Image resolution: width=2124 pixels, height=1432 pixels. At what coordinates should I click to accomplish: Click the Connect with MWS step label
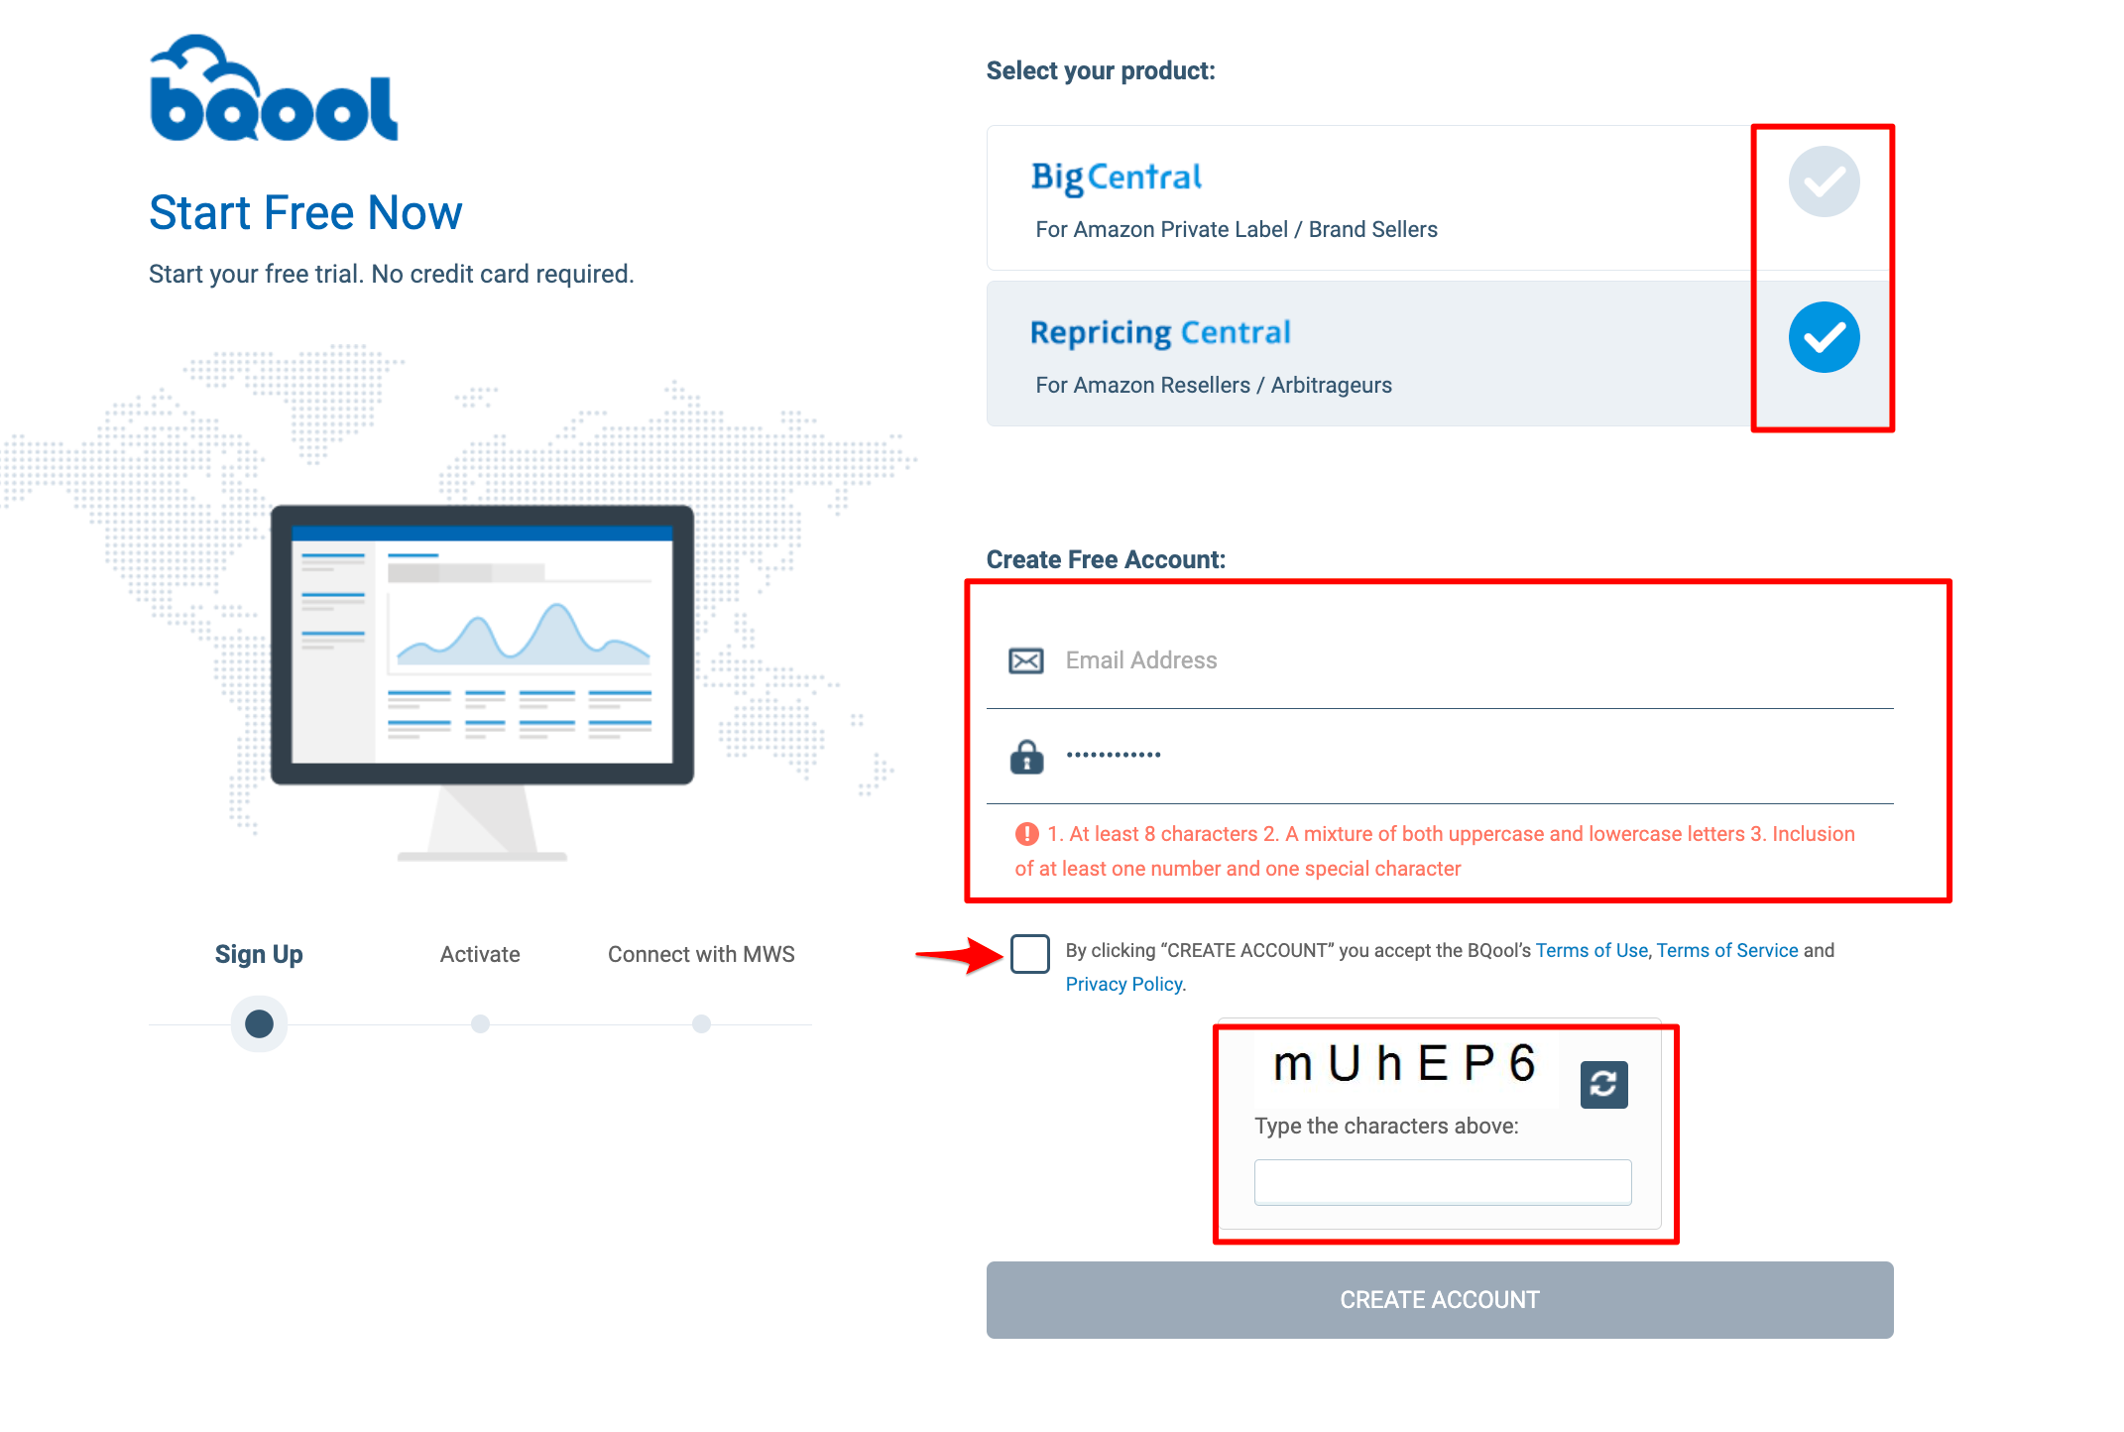tap(701, 954)
